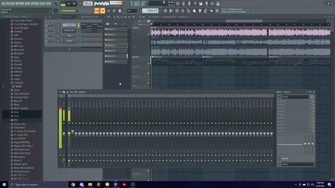The image size is (335, 188).
Task: Expand the VST folder in browser
Action: pyautogui.click(x=16, y=120)
